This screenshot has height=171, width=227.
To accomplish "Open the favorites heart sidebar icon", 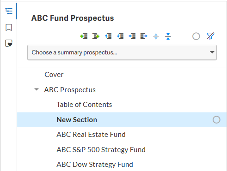I will 9,43.
